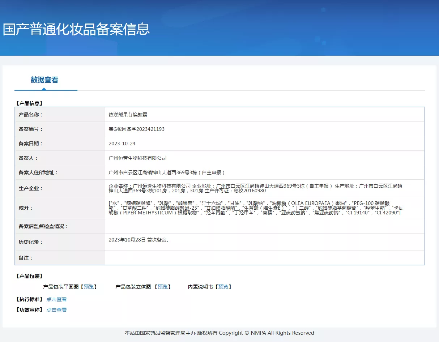439x342 pixels.
Task: Click the 生产企业 details text
Action: (x=255, y=188)
